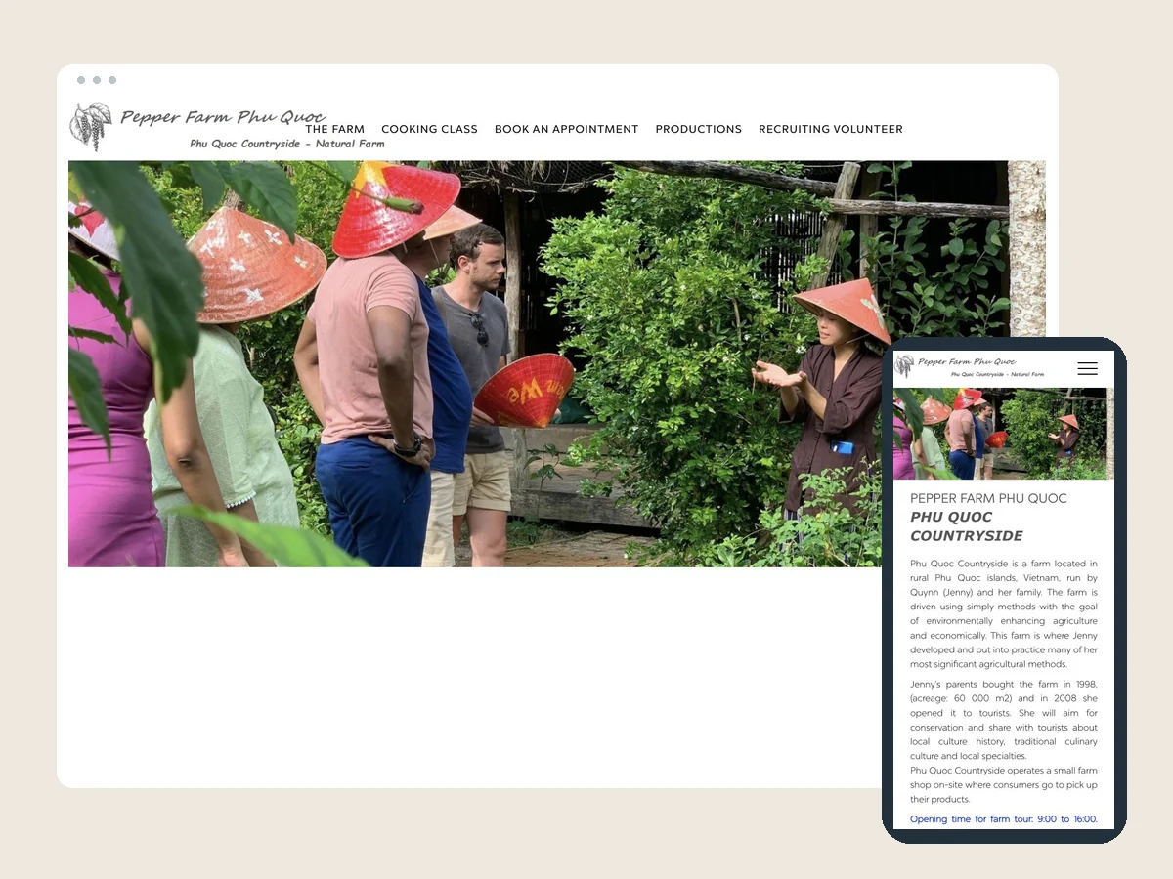Open BOOK AN APPOINTMENT page
This screenshot has height=879, width=1173.
point(567,129)
